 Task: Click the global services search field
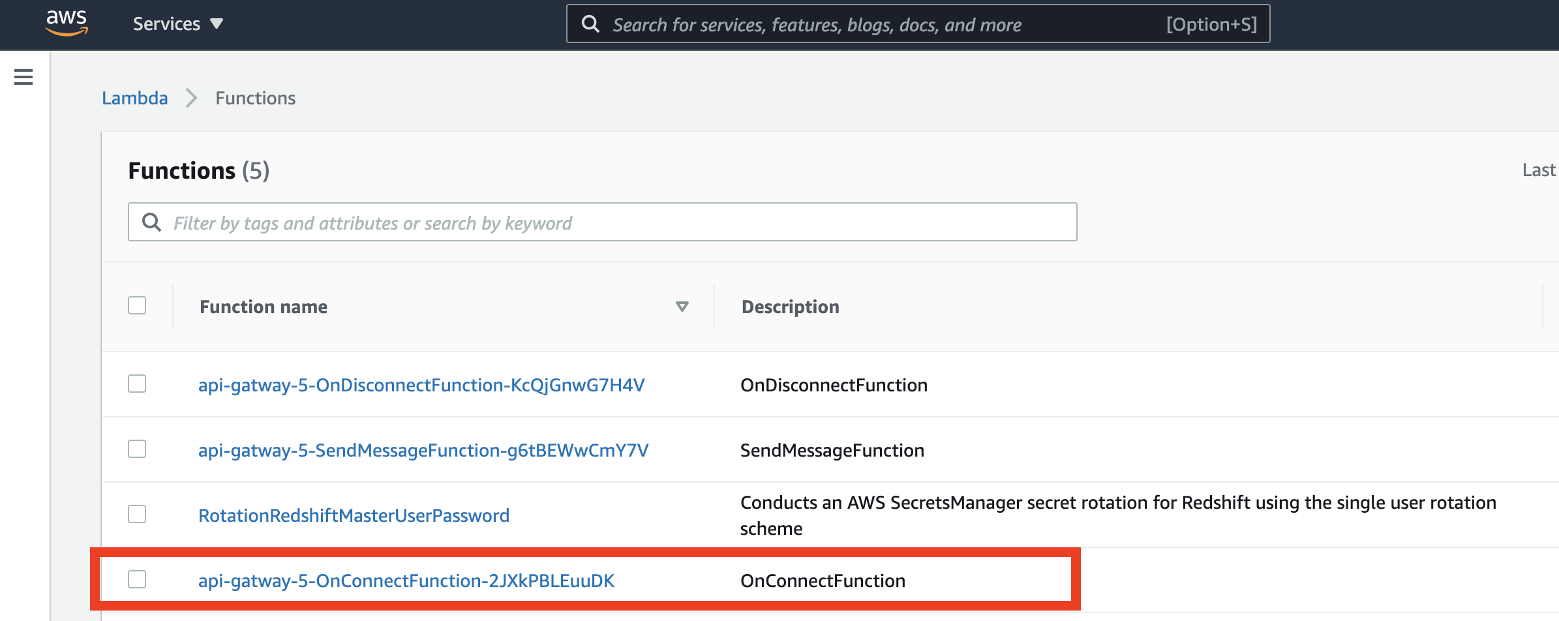tap(918, 24)
